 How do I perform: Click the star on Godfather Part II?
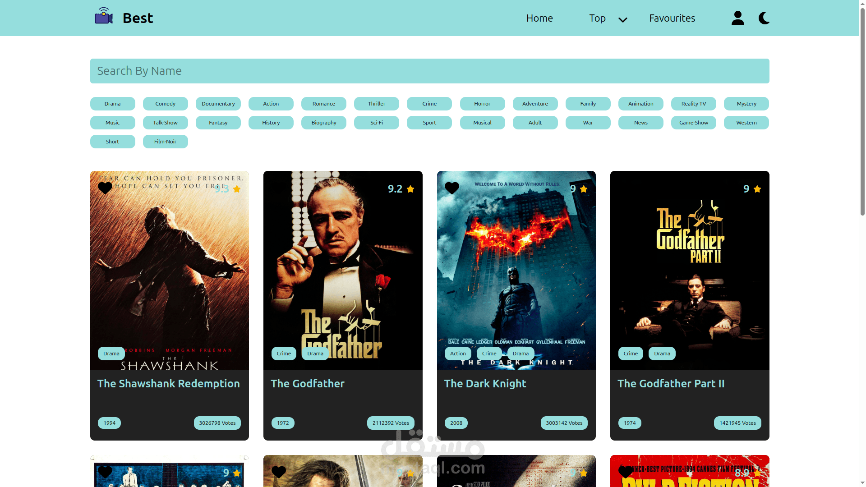[x=757, y=189]
